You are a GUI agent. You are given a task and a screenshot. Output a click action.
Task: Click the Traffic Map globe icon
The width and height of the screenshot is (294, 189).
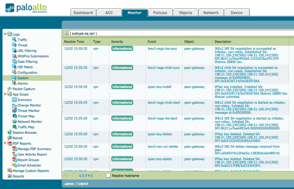14,127
